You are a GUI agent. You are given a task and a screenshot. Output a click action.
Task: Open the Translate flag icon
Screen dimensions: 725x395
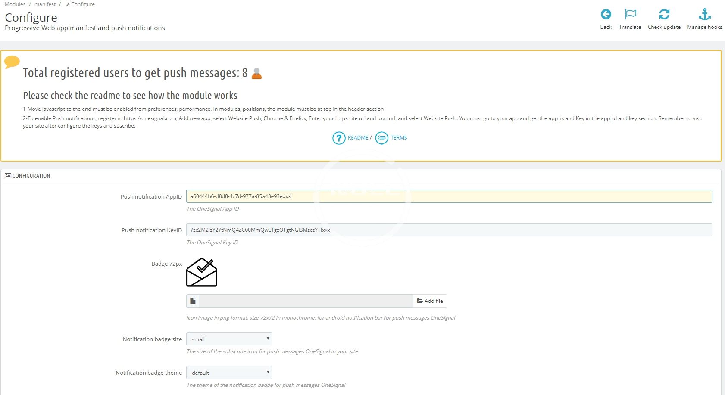[630, 15]
